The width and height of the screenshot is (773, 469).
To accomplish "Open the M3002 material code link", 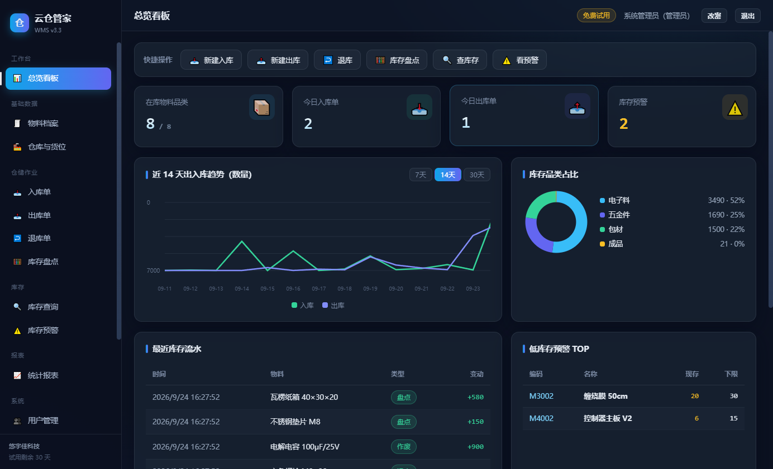I will [541, 397].
